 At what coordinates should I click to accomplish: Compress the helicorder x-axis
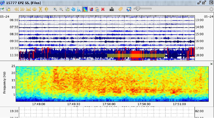click(28, 9)
